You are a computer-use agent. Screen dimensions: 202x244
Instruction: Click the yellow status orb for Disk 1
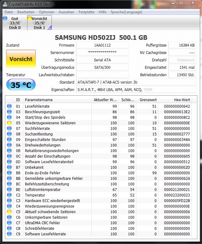[30, 19]
